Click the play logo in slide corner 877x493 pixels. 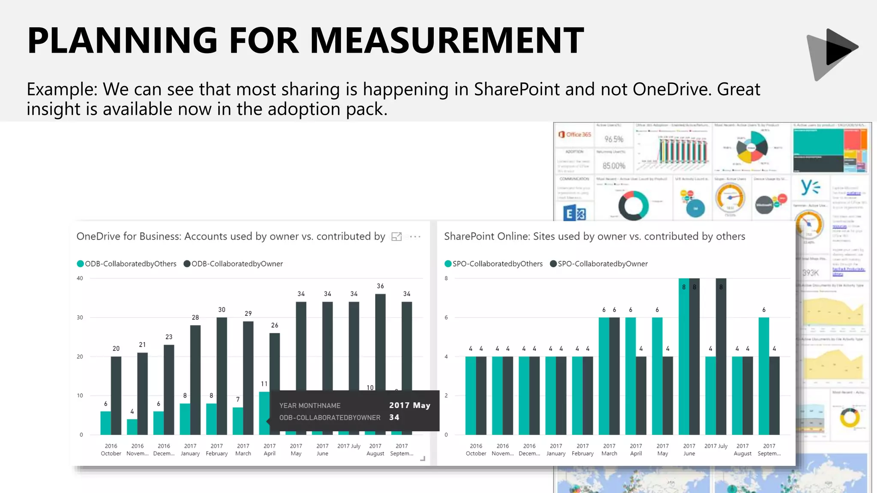tap(832, 54)
